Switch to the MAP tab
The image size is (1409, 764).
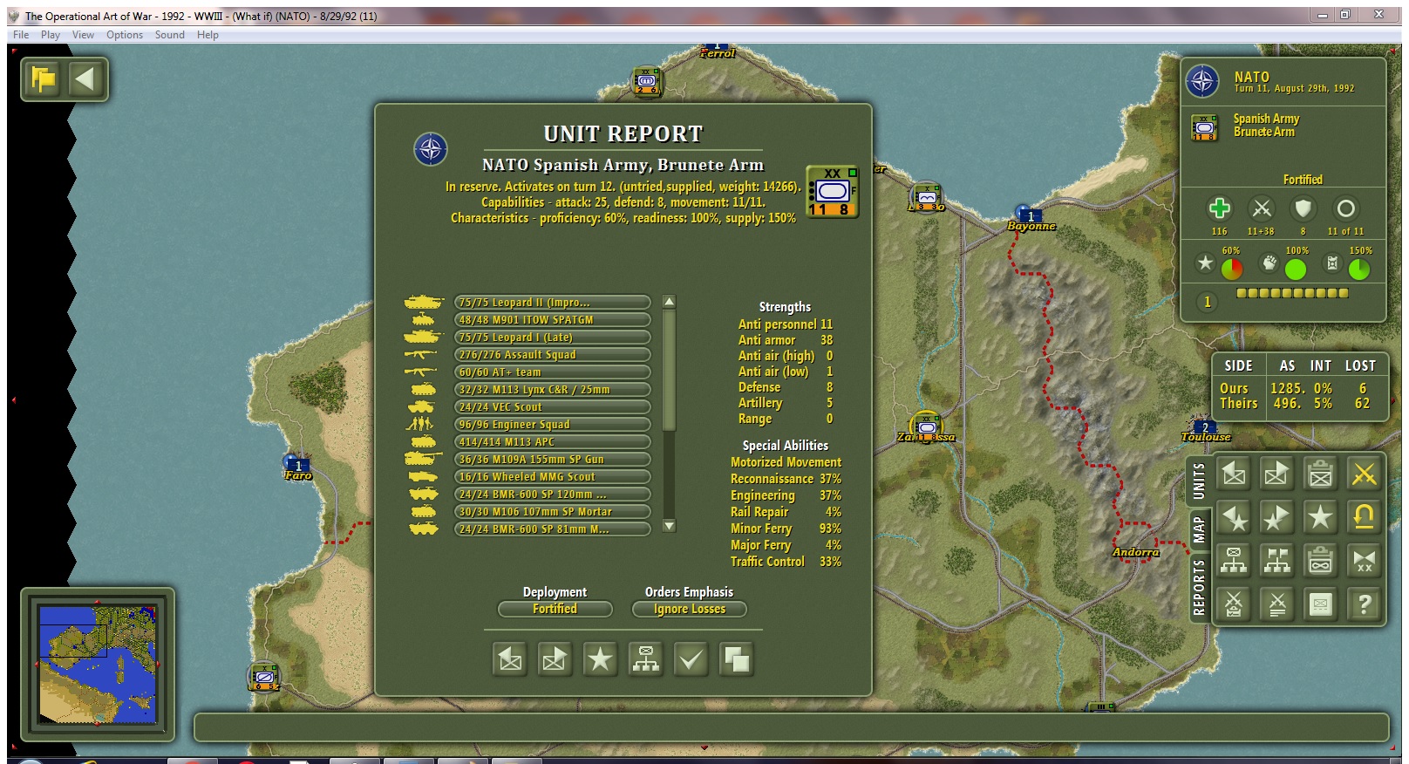(1199, 529)
